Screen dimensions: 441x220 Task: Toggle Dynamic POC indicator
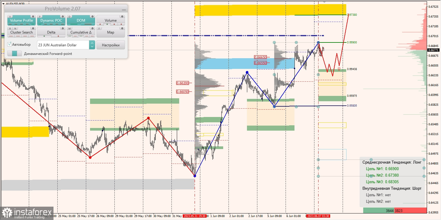pos(51,20)
